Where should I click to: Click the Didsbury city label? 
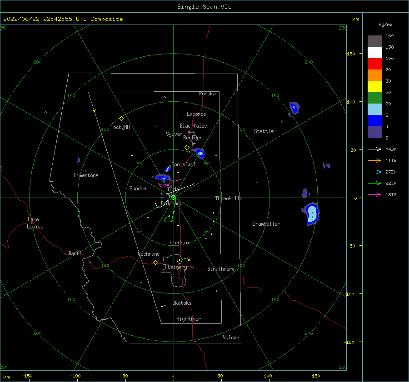point(171,203)
